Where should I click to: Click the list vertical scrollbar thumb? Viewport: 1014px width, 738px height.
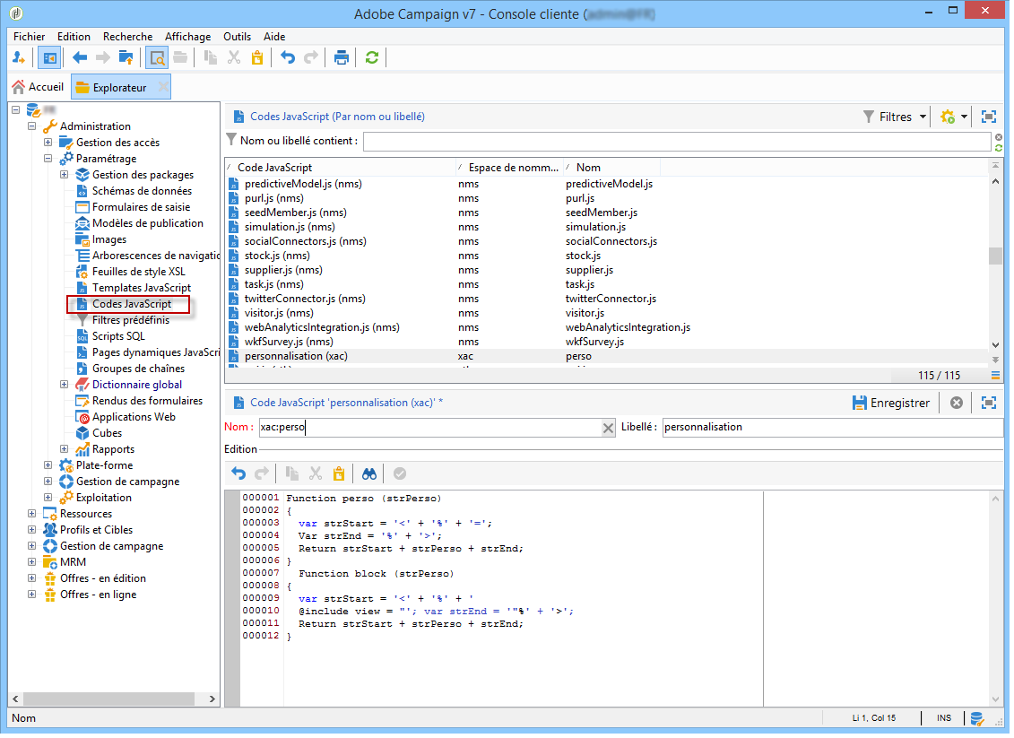[x=995, y=256]
